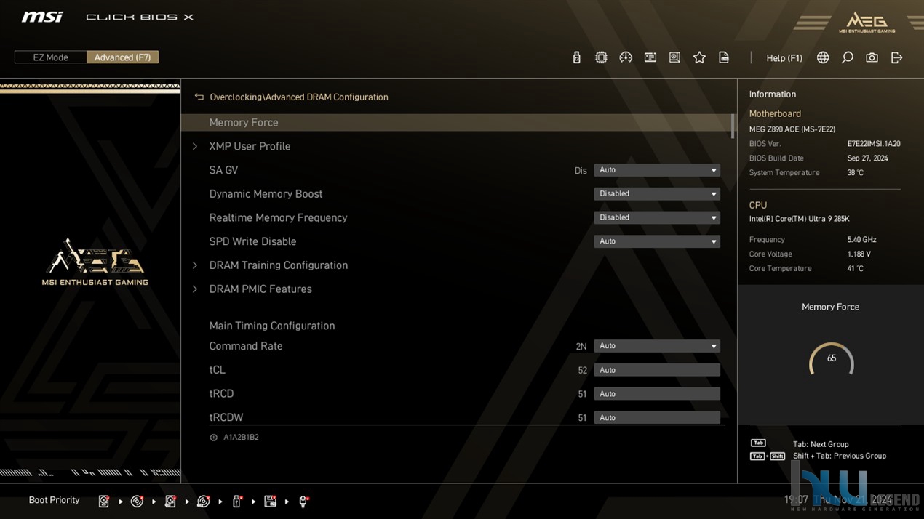Image resolution: width=924 pixels, height=519 pixels.
Task: Click the A1A2B1B2 slot text
Action: pos(241,438)
